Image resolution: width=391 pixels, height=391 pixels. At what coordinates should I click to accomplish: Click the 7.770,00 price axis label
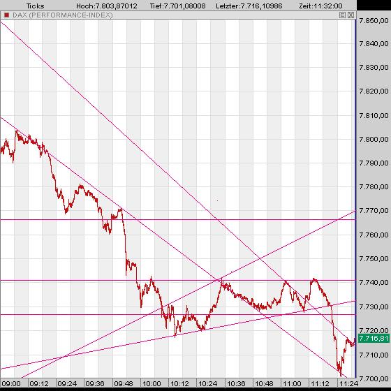(x=374, y=211)
